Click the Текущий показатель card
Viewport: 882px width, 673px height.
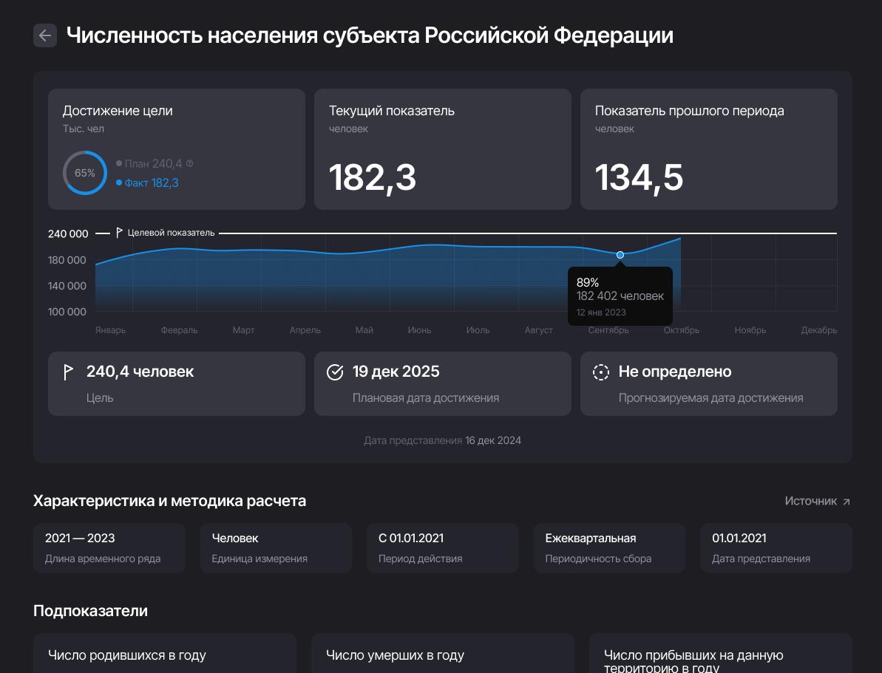pyautogui.click(x=442, y=149)
